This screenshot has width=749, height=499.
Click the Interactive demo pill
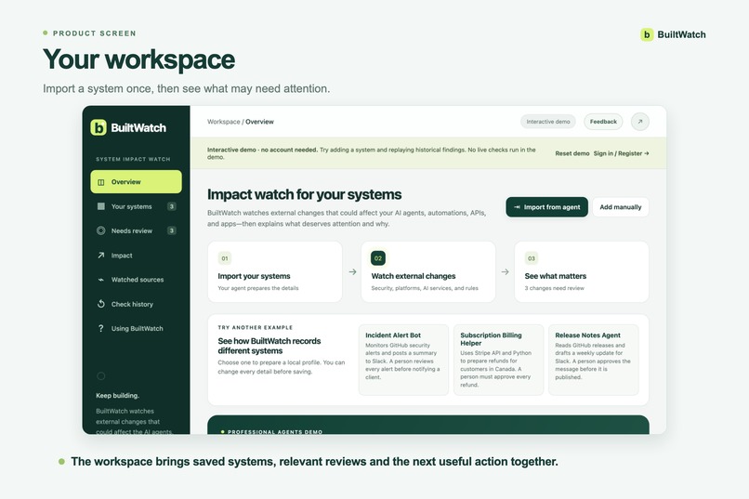pyautogui.click(x=548, y=122)
